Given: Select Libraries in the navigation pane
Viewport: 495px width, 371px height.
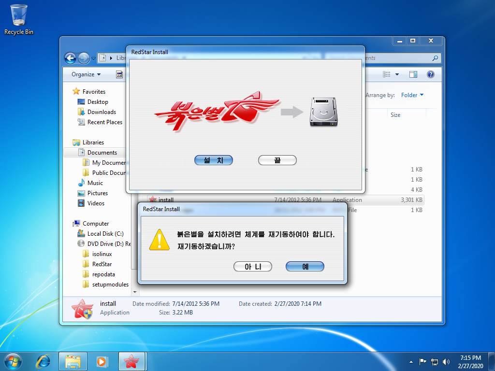Looking at the screenshot, I should pos(93,143).
